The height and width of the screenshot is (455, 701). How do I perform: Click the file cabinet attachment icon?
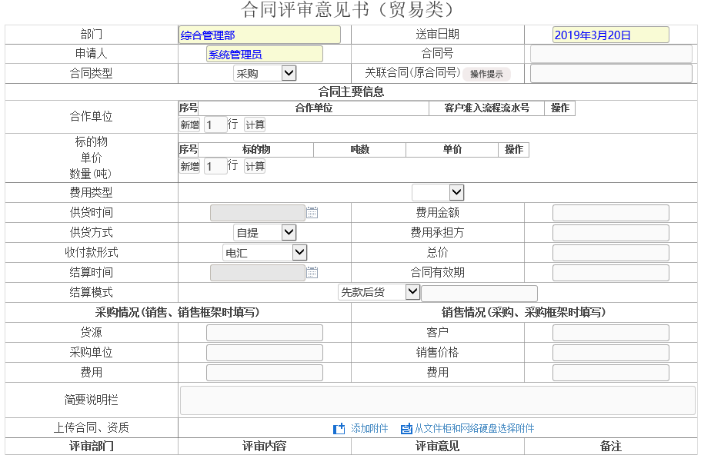click(406, 429)
